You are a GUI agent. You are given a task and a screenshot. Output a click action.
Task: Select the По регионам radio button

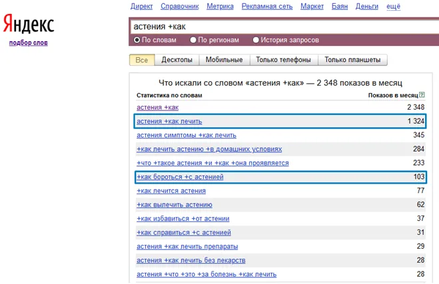coord(193,40)
